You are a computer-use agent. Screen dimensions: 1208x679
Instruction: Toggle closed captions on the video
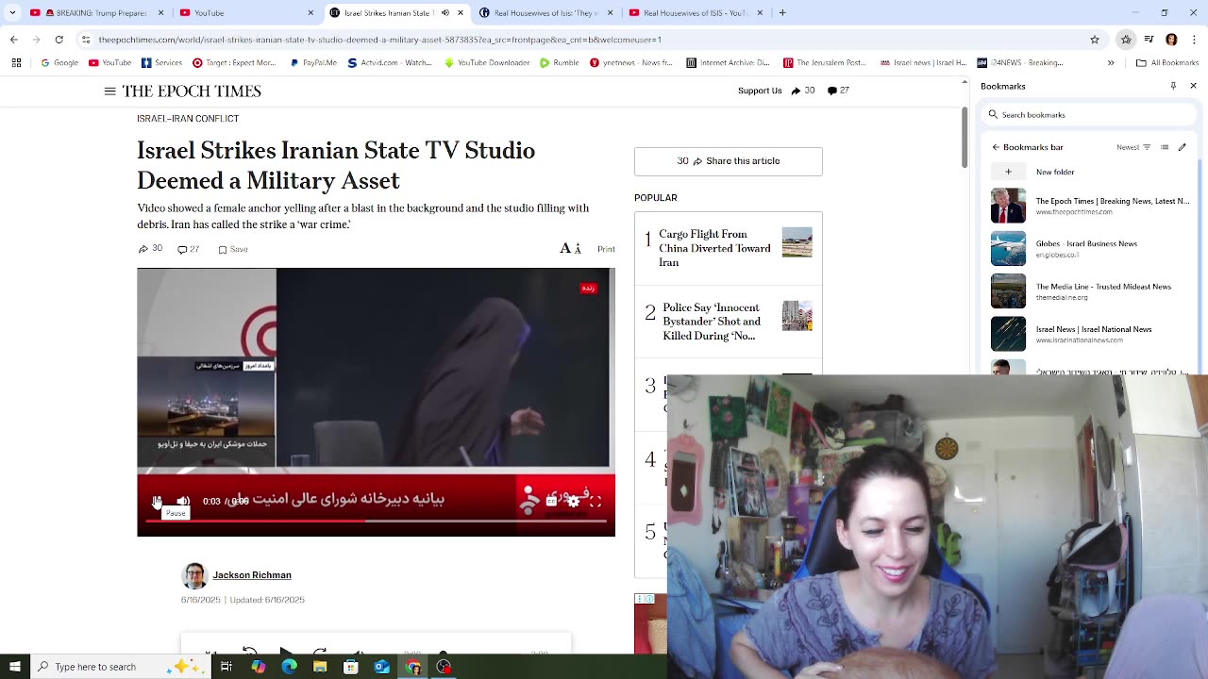[x=551, y=502]
